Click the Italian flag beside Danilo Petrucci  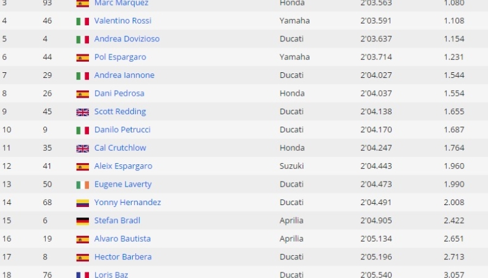click(82, 130)
